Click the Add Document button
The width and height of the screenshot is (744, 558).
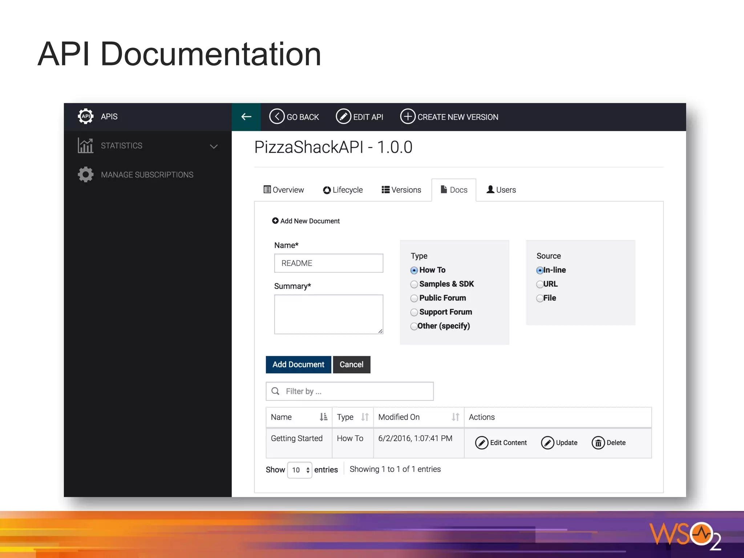click(x=298, y=364)
